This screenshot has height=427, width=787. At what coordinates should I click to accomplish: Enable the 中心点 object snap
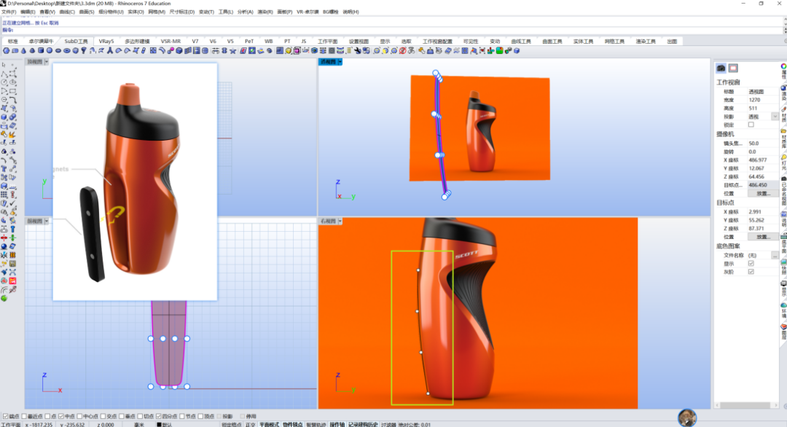tap(79, 417)
